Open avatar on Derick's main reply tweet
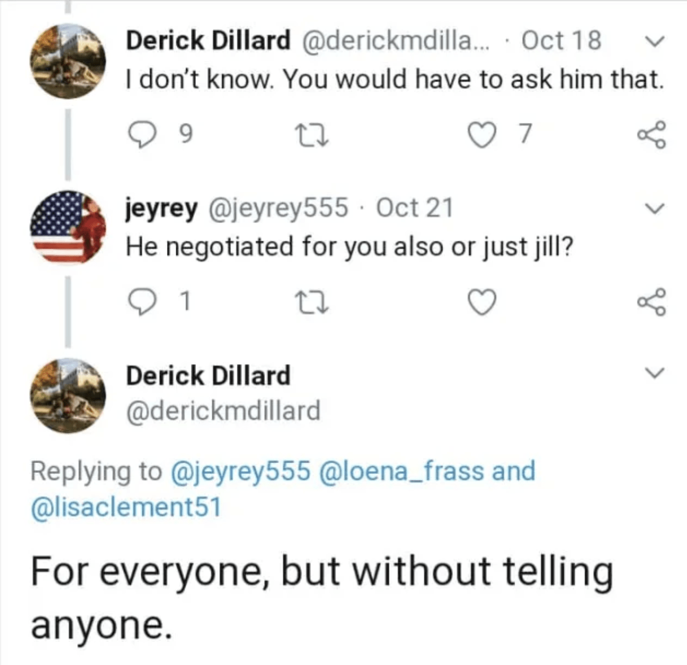This screenshot has height=665, width=687. (x=68, y=395)
